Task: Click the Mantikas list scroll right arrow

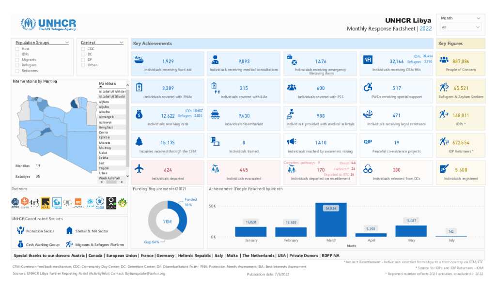Action: (122, 182)
